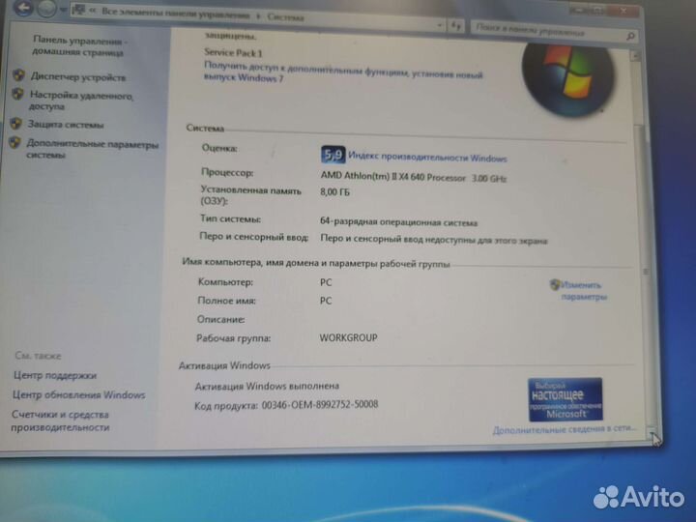Select the 'Система' breadcrumb segment
The image size is (696, 522).
(285, 17)
